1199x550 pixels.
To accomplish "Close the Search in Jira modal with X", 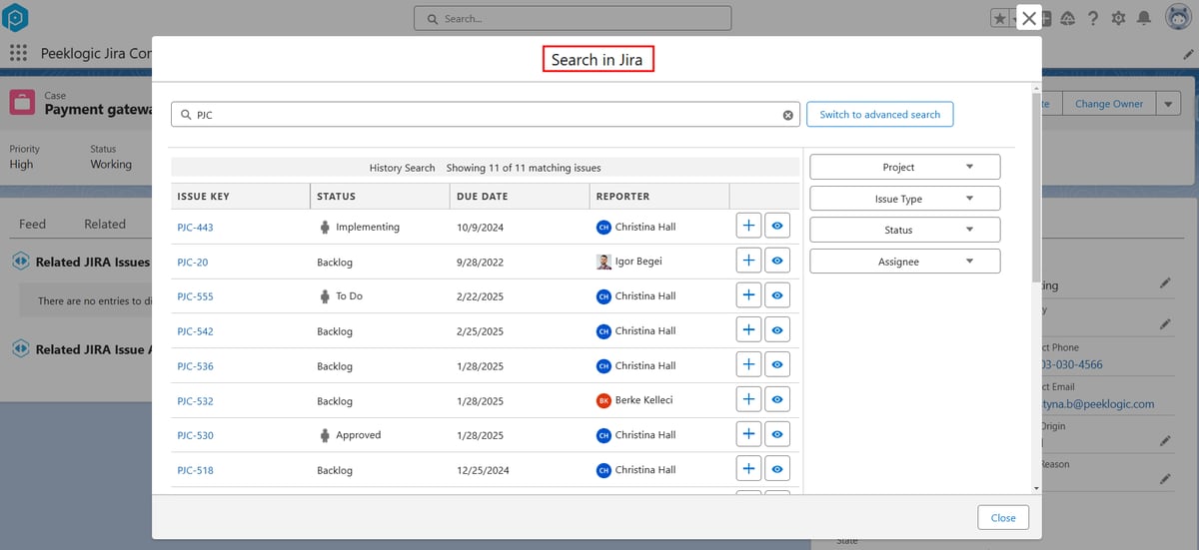I will 1029,18.
